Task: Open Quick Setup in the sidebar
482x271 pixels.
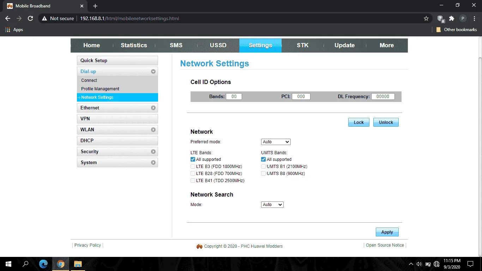Action: point(118,60)
